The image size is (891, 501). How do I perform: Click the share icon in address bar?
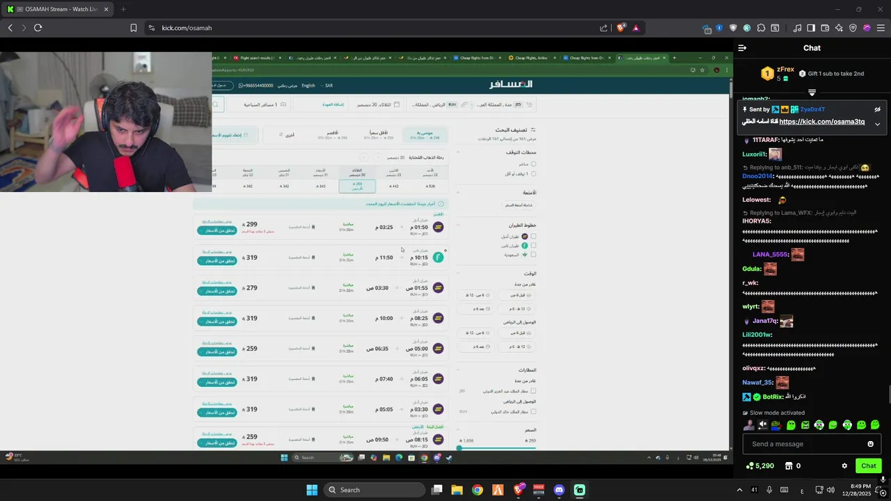tap(604, 28)
